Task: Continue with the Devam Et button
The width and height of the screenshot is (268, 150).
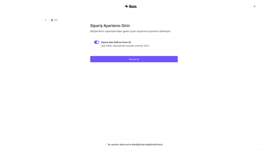Action: point(134,59)
